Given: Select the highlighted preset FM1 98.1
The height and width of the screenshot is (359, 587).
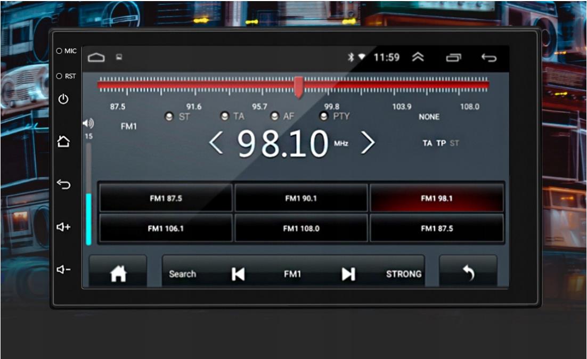Looking at the screenshot, I should [x=436, y=198].
